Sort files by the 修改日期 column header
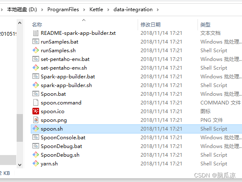Screen dimensions: 242x182 coord(151,24)
